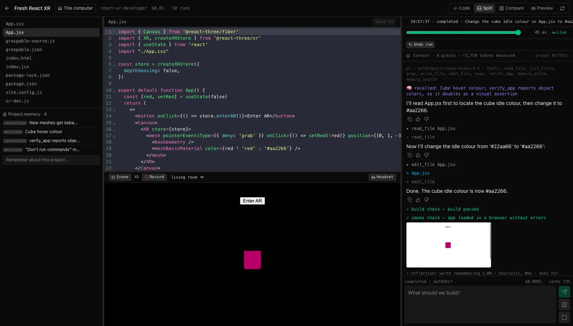573x326 pixels.
Task: Copy the message starting "I'll read App.jsx first"
Action: coord(410,119)
